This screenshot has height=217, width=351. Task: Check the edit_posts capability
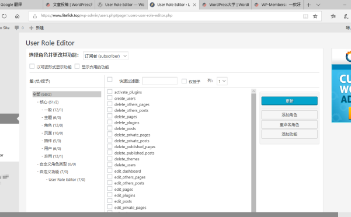(110, 201)
